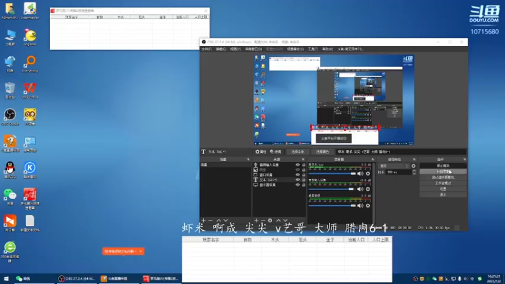Image resolution: width=505 pixels, height=284 pixels.
Task: Open OBS Edit menu
Action: click(221, 49)
